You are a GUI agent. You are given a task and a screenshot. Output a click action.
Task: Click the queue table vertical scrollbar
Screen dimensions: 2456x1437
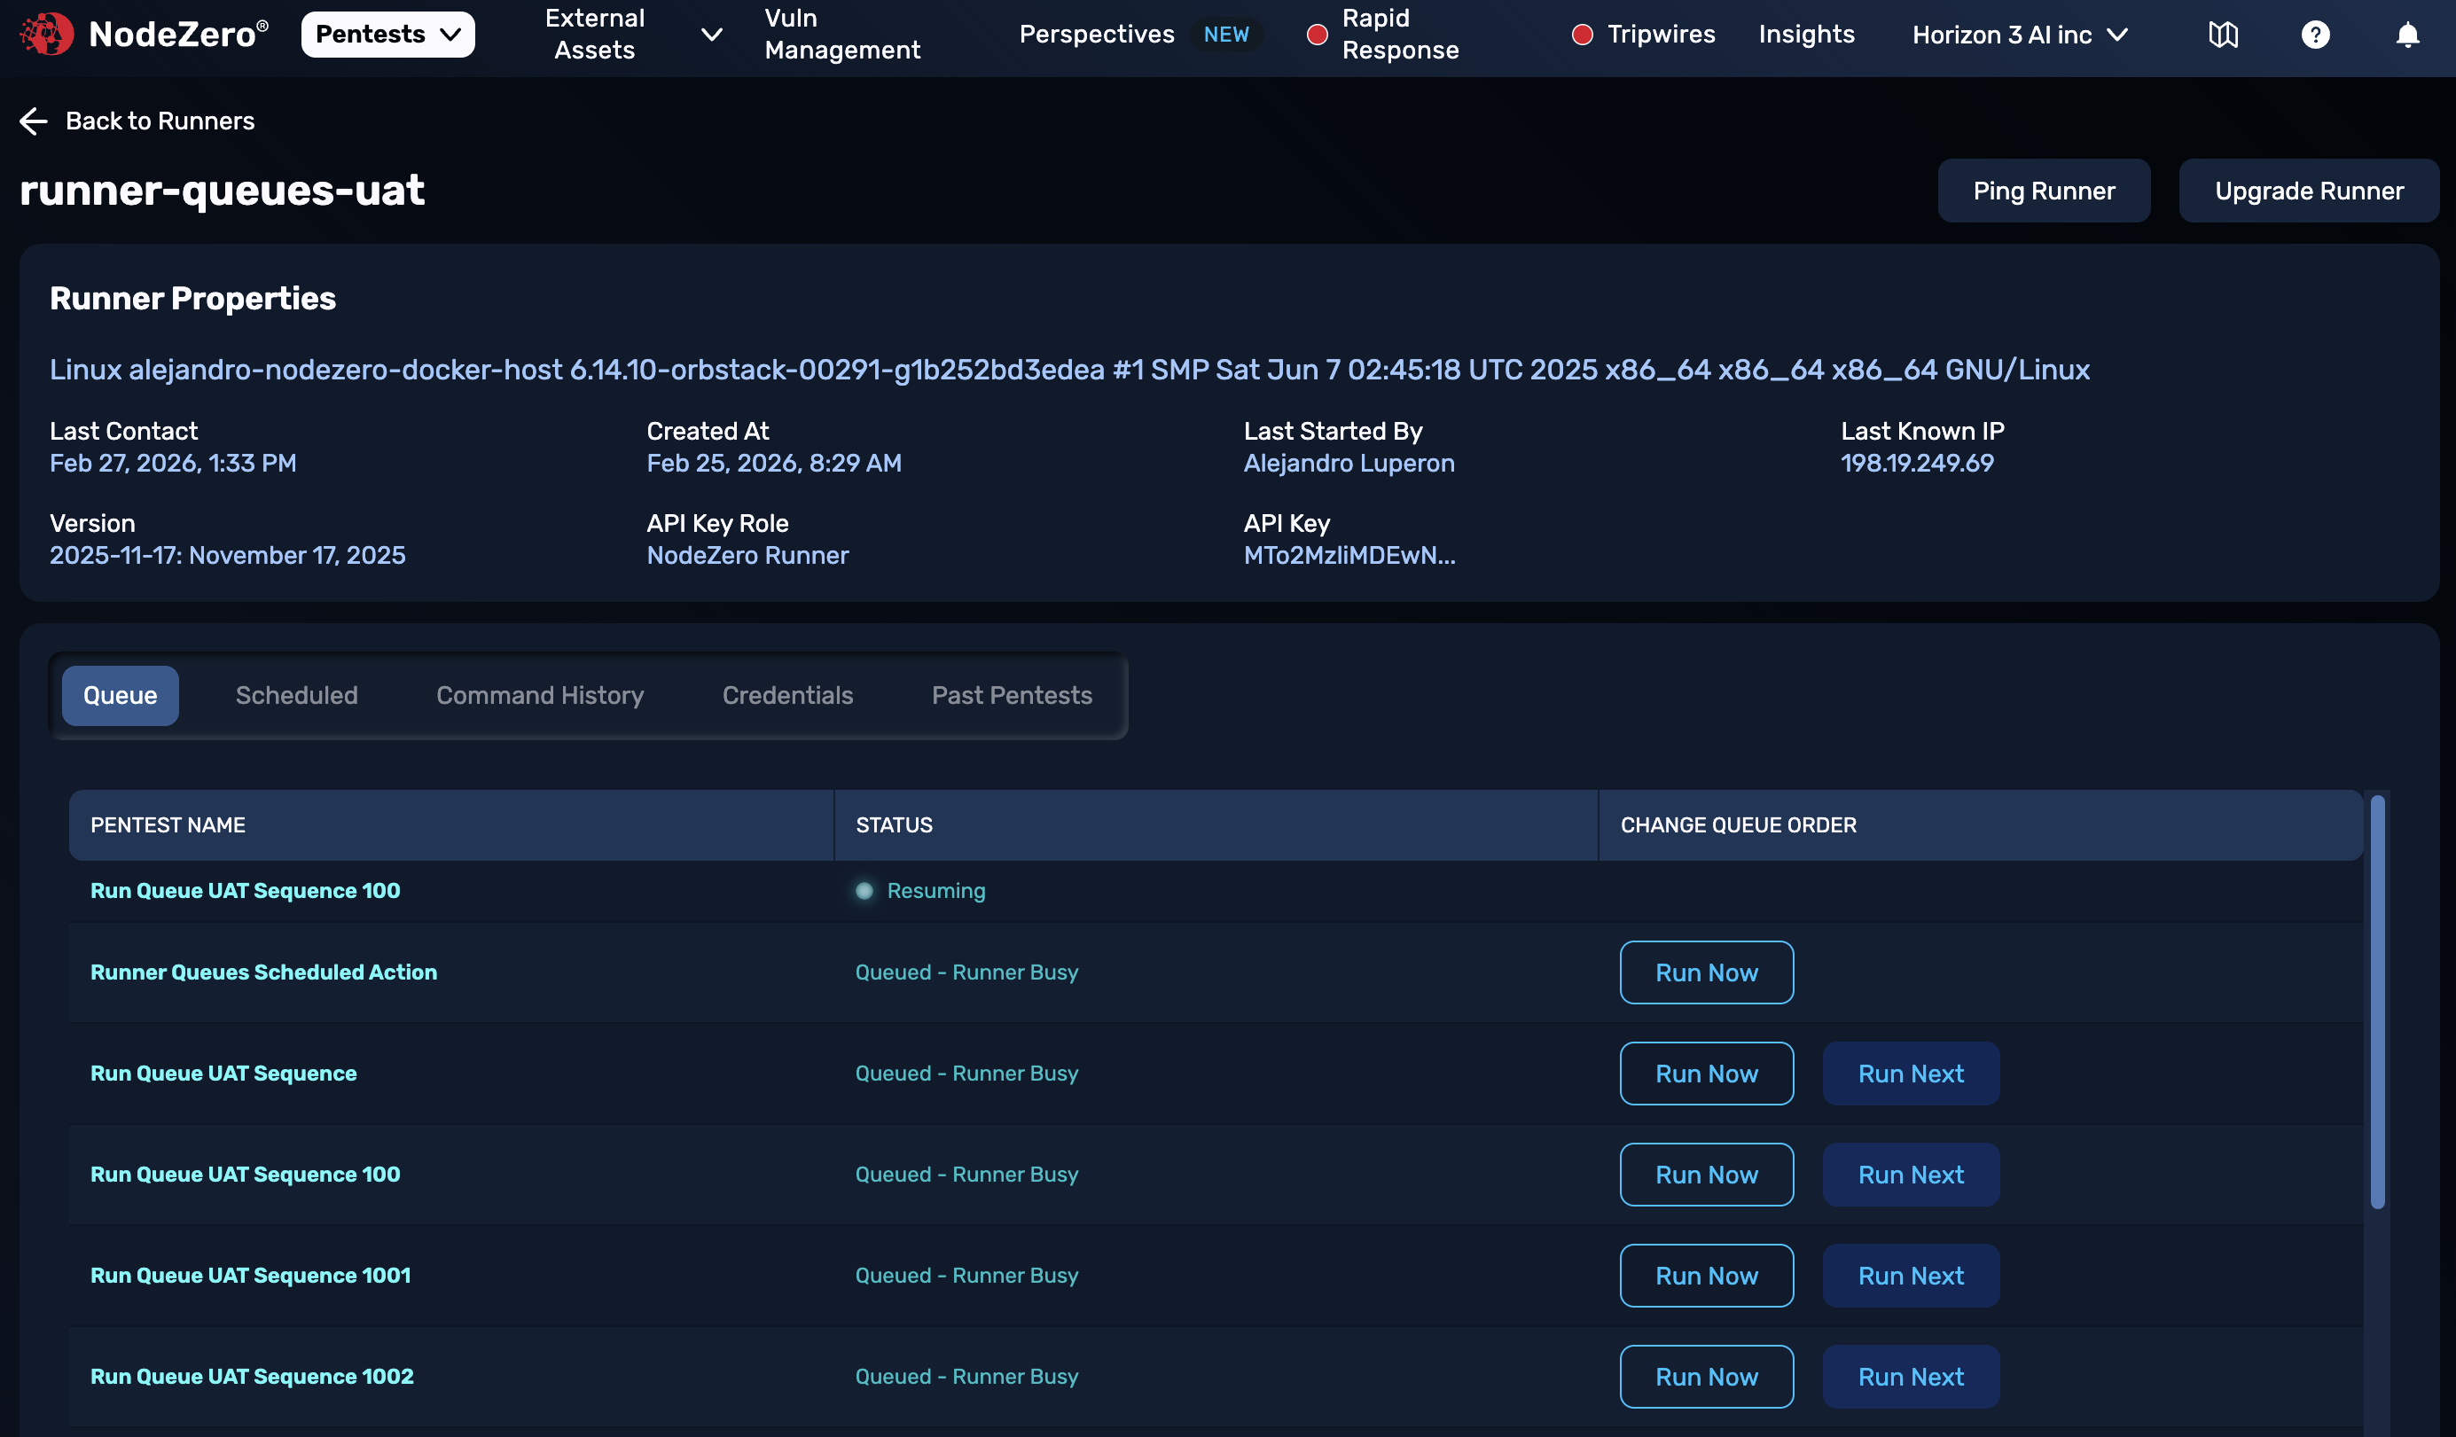point(2377,1004)
